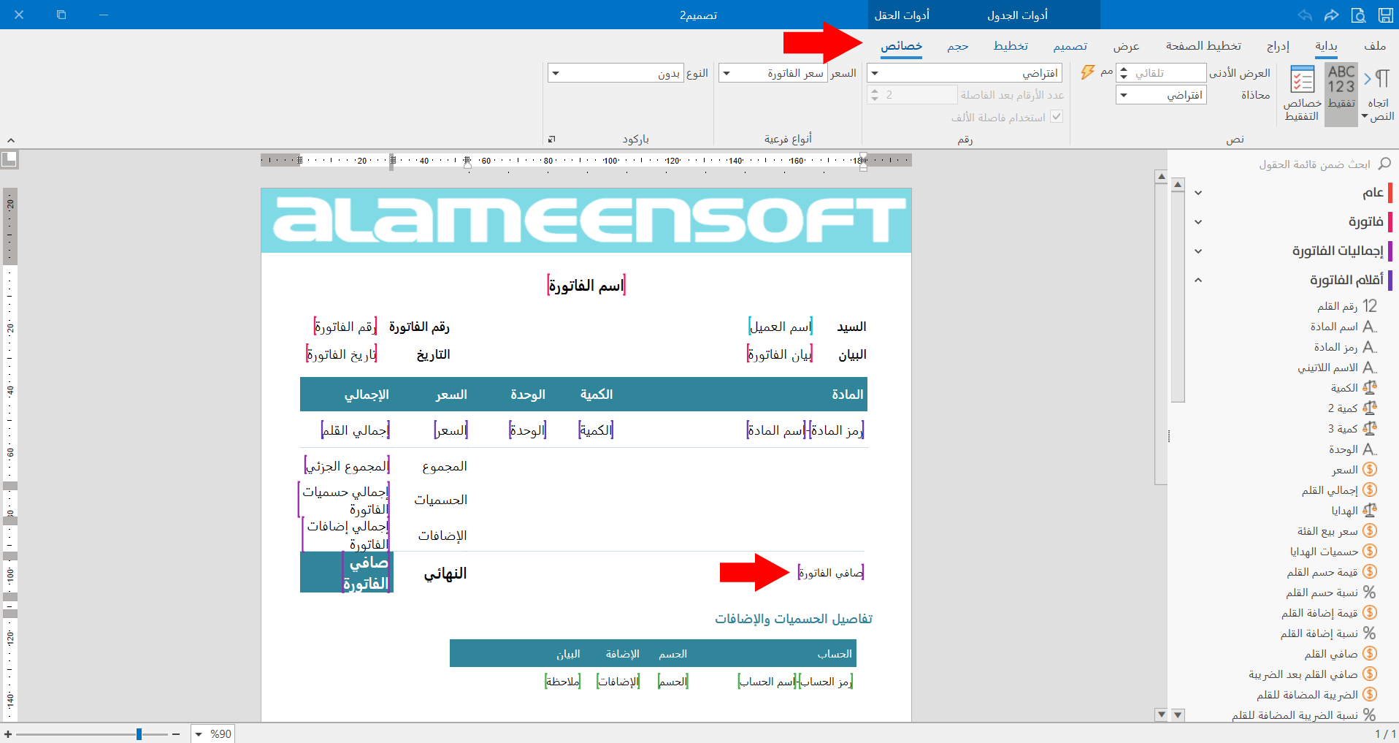Collapse the أقلام الفاتورة group
The image size is (1399, 743).
(x=1198, y=280)
